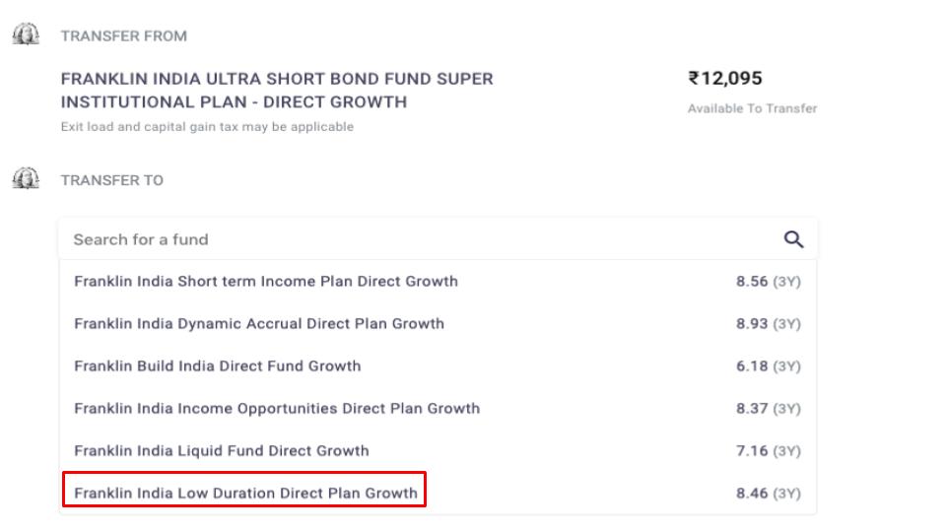Click the Franklin logo beside Transfer From
The width and height of the screenshot is (946, 532).
(26, 34)
